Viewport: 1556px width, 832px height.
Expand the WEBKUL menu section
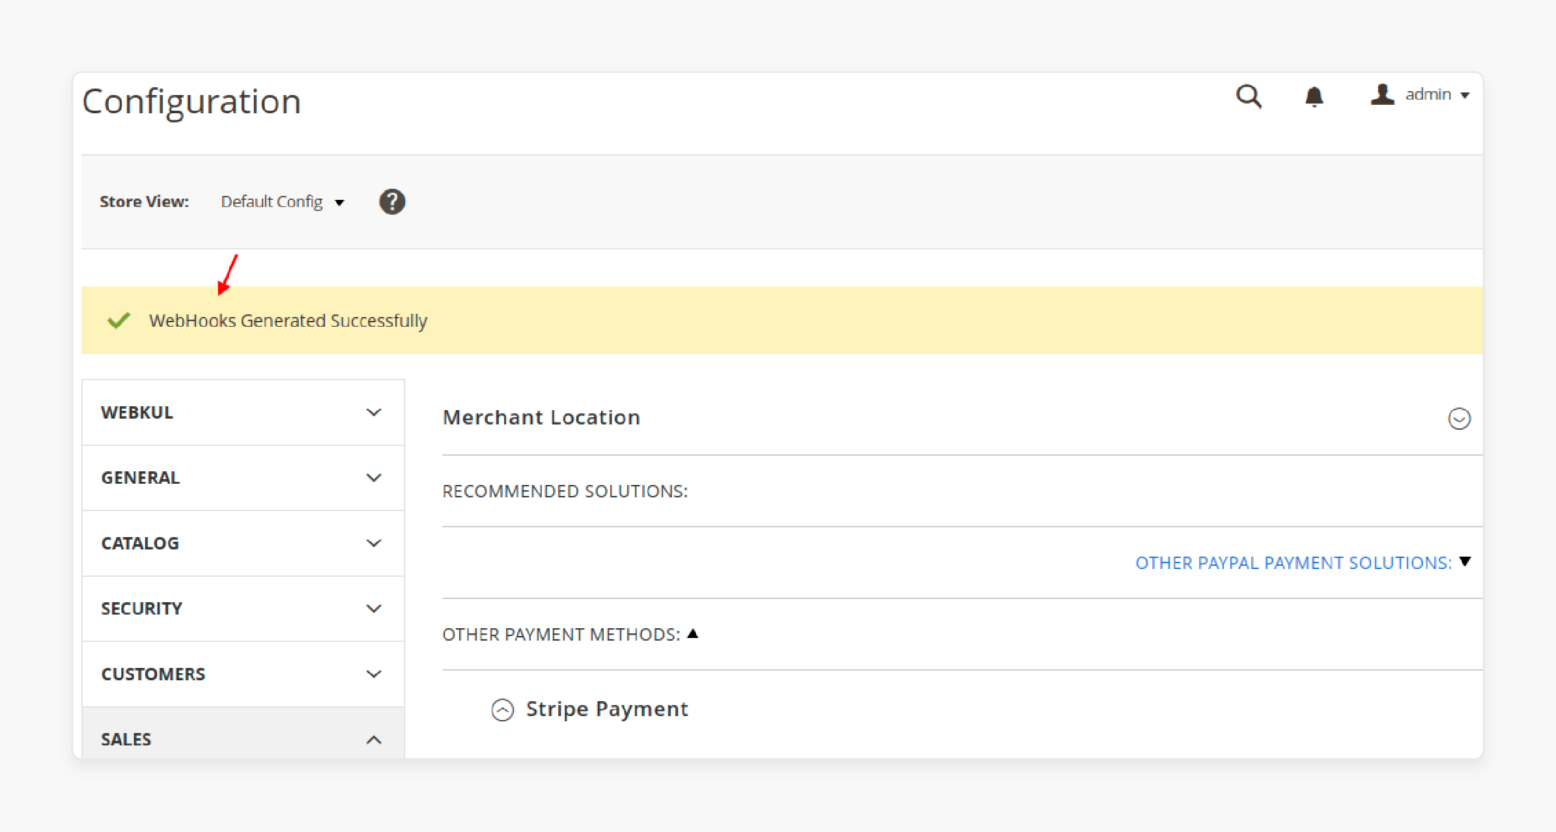[x=242, y=411]
